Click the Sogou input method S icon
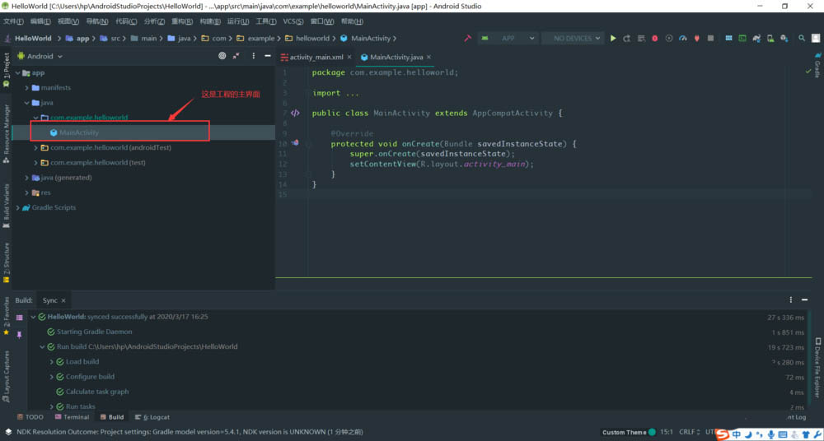Screen dimensions: 824x441 click(x=723, y=434)
